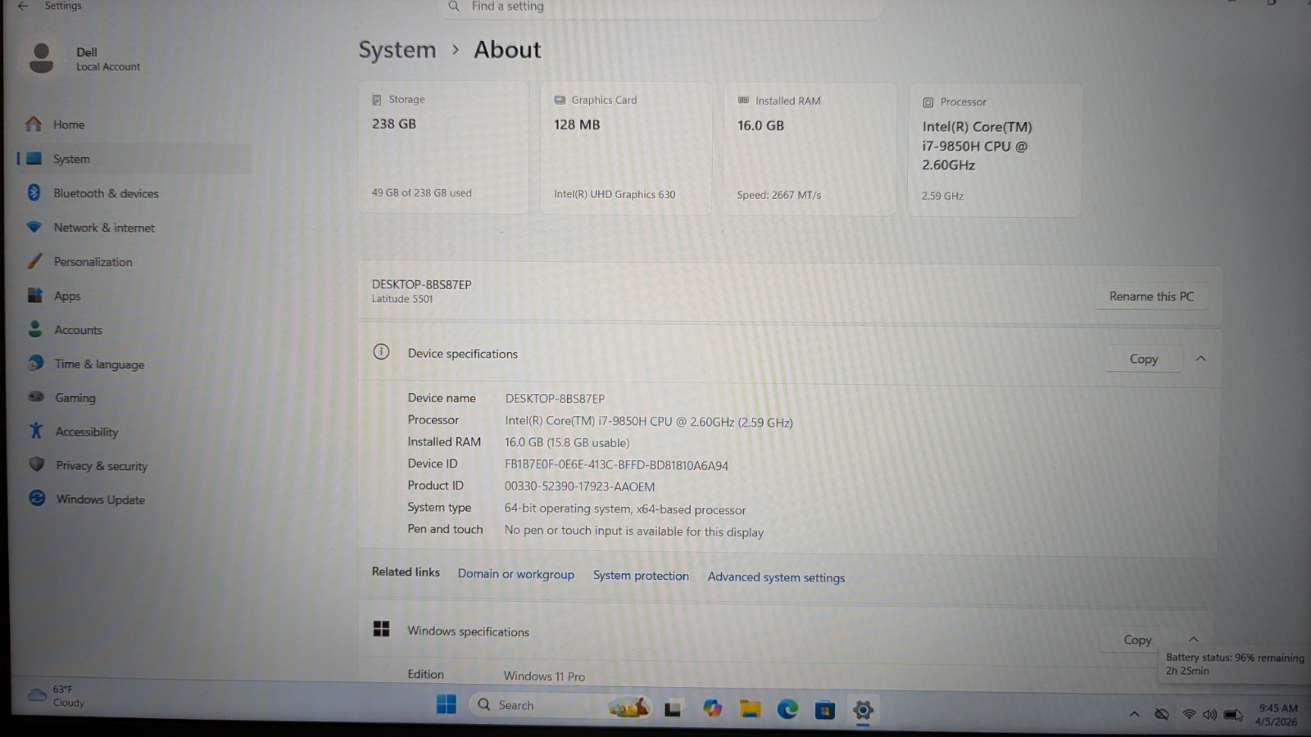1311x737 pixels.
Task: Click the volume speaker icon in tray
Action: click(1209, 715)
